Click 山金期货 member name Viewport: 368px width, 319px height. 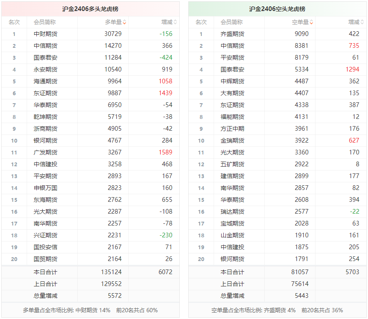(x=232, y=235)
